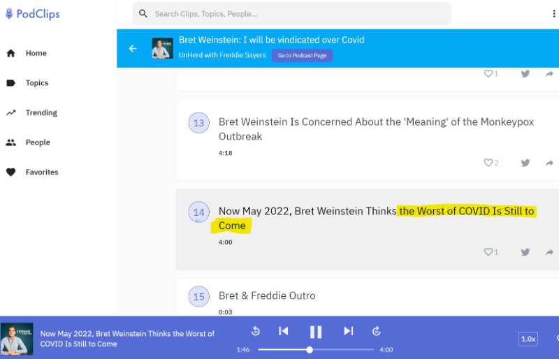Open the Home page
The height and width of the screenshot is (359, 559).
pos(36,53)
